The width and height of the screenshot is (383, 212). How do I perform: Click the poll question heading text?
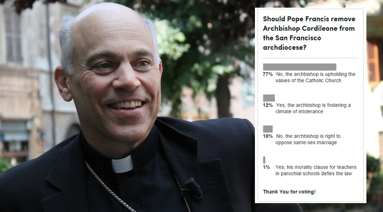[309, 33]
